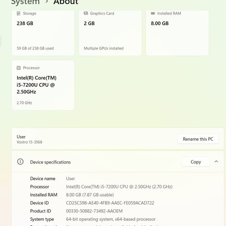226x226 pixels.
Task: Open the Processor i5-7200U card
Action: (x=43, y=85)
